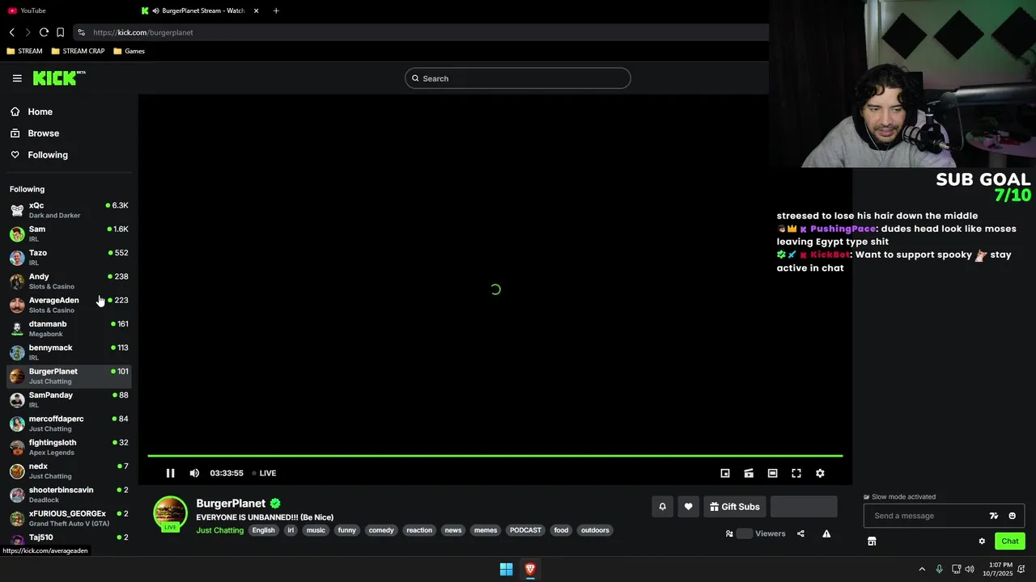Open shooterbinscavin Deadlock channel
Image resolution: width=1036 pixels, height=582 pixels.
pos(69,495)
